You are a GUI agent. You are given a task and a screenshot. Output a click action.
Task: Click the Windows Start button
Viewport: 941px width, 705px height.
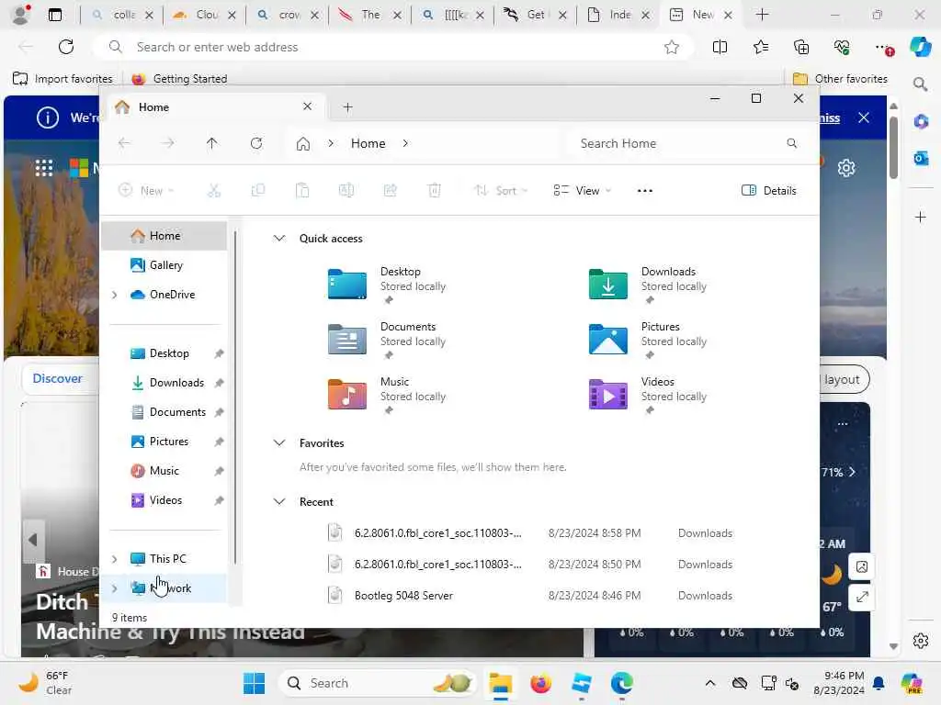pyautogui.click(x=255, y=683)
